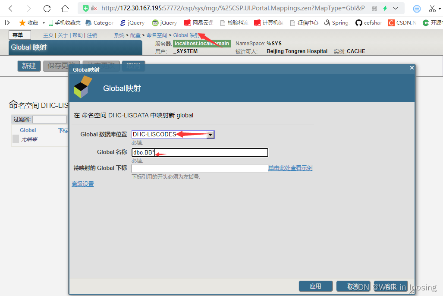Screen dimensions: 443x296
Task: Reload the page with refresh icon
Action: [x=47, y=9]
